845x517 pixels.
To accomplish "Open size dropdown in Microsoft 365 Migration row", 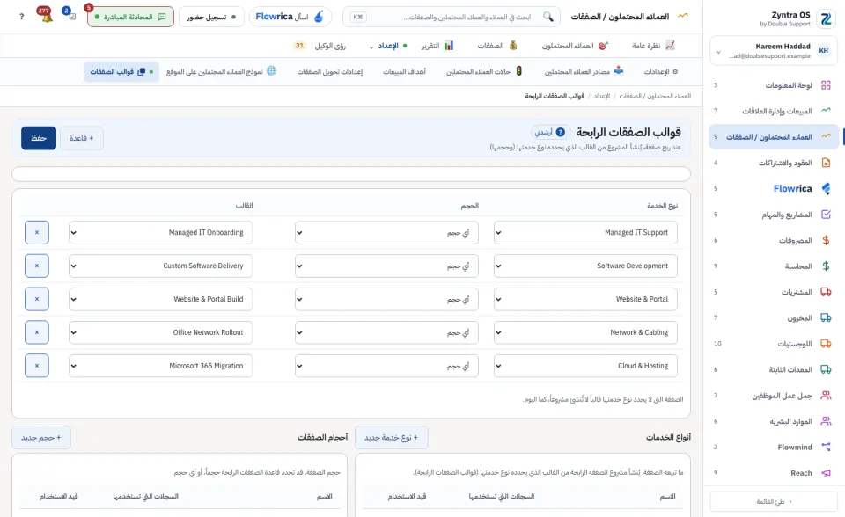I will coord(386,366).
